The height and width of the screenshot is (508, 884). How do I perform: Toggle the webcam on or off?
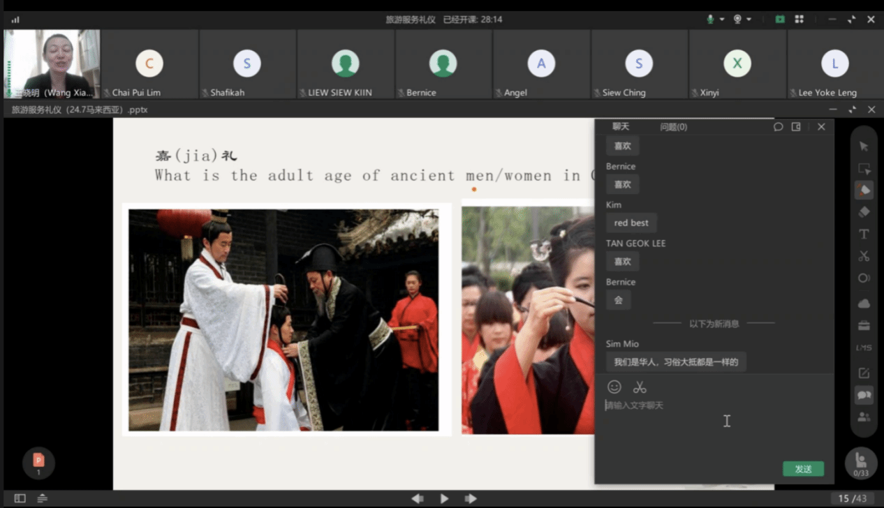[x=737, y=20]
